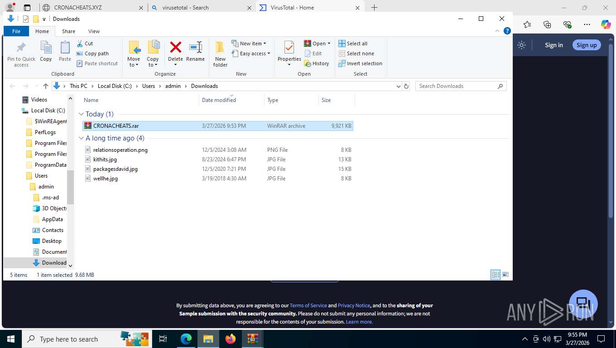Expand New item dropdown
The height and width of the screenshot is (348, 616).
click(249, 43)
